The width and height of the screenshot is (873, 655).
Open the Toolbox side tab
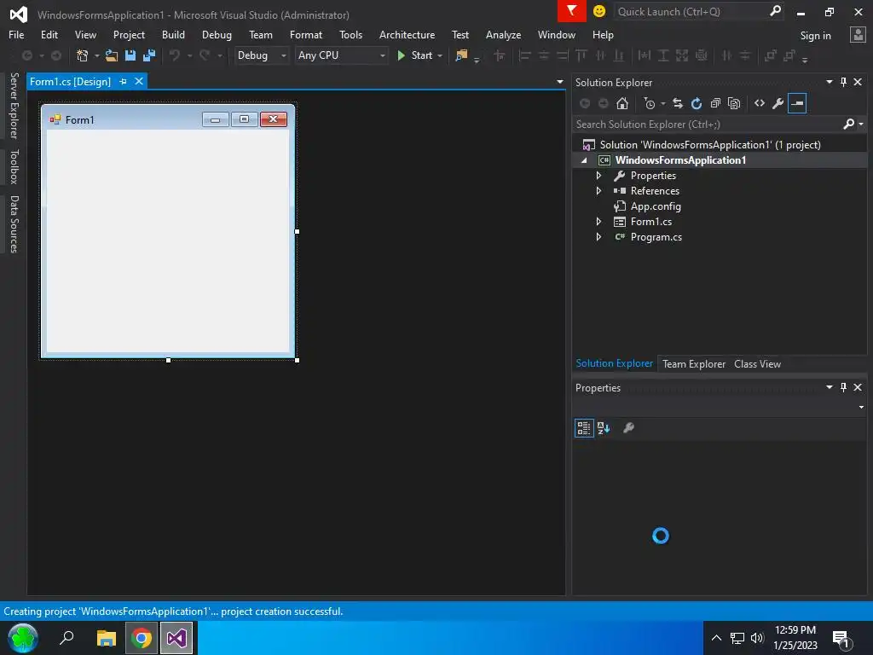coord(14,166)
